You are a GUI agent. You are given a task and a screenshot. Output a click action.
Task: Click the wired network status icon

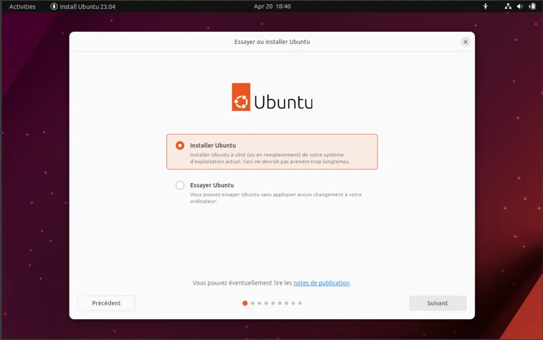click(508, 6)
